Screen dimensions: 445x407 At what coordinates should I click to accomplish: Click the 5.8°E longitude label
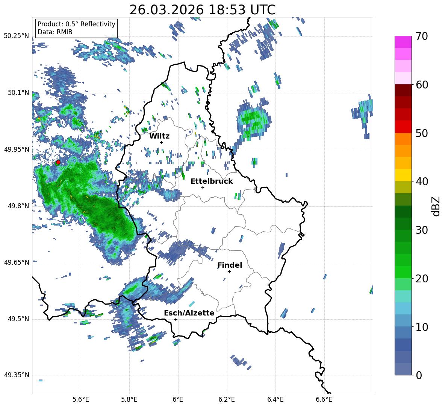coord(129,399)
